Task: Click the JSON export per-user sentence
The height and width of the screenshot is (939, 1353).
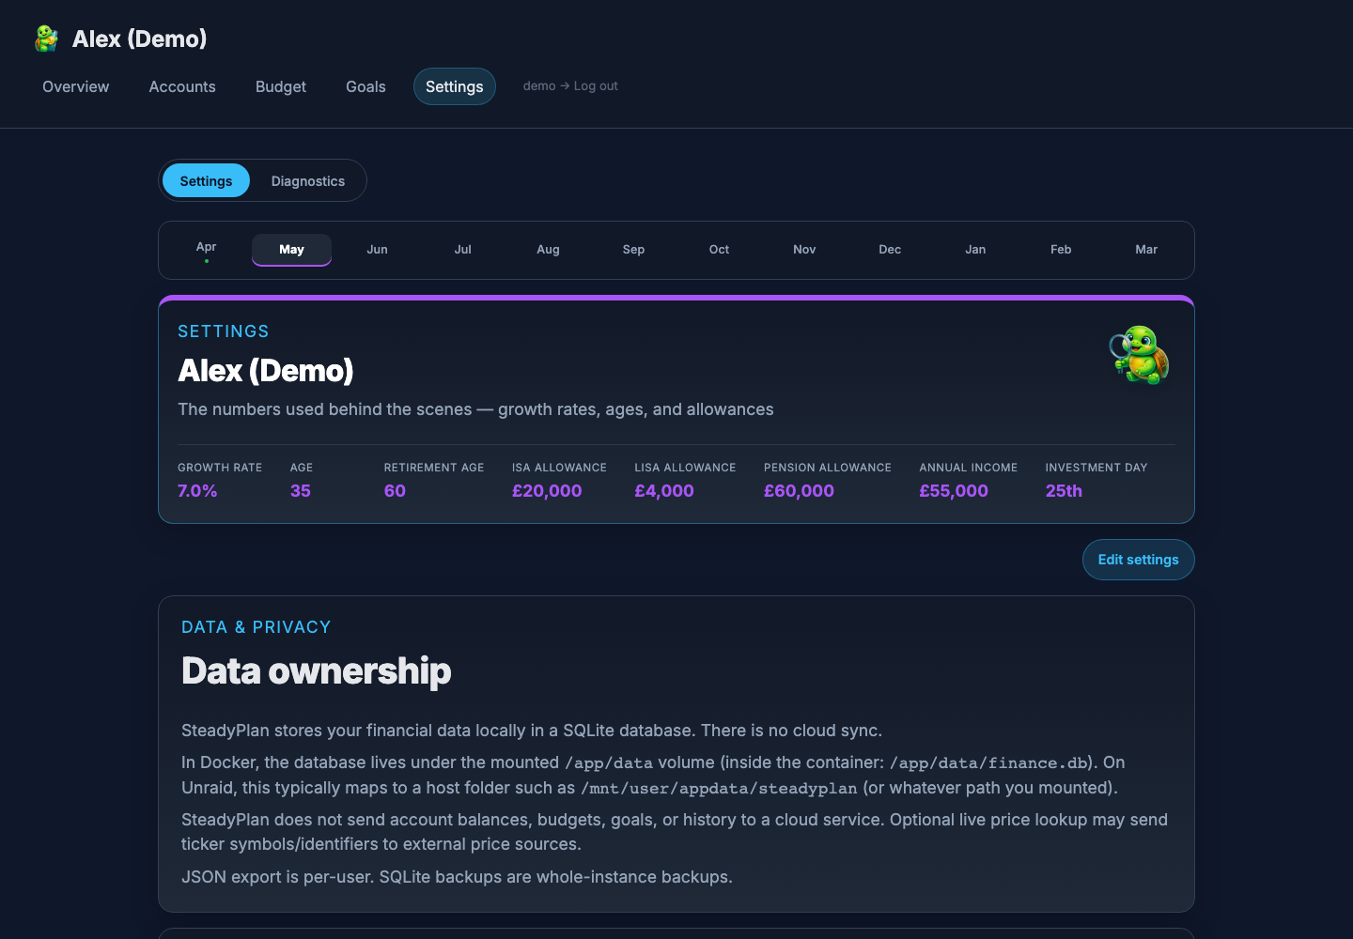Action: click(x=457, y=877)
